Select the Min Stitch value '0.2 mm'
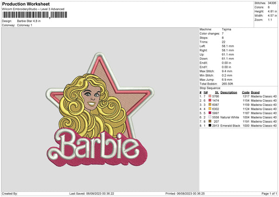Screen dimensions: 279x197 point(227,75)
